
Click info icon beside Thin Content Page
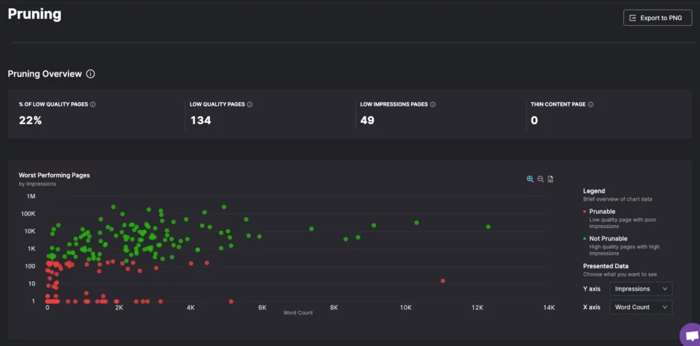(x=591, y=104)
